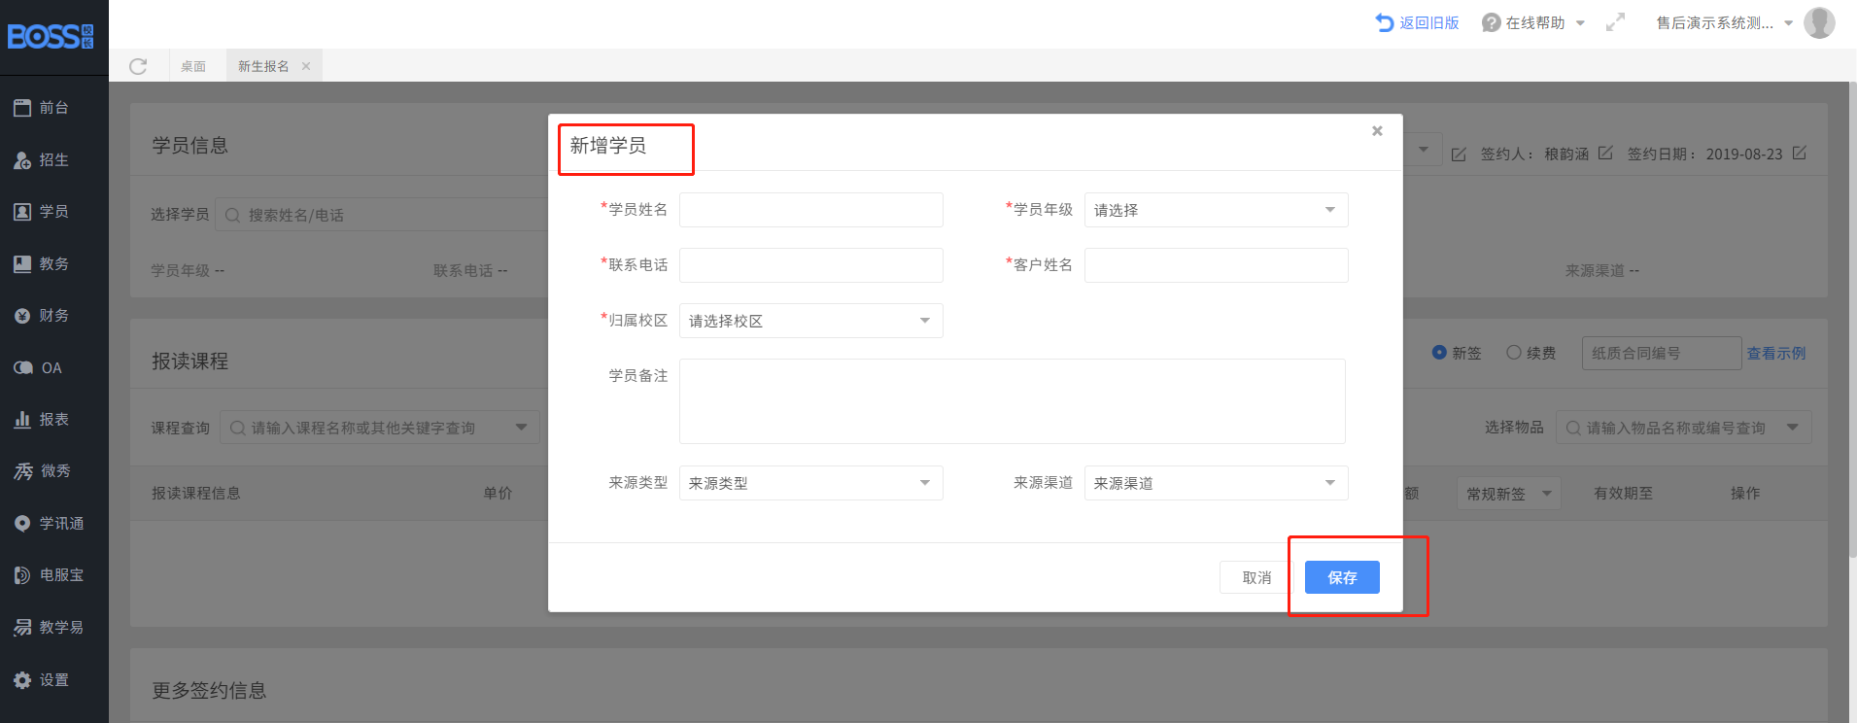Click the 学员备注 text area

(1012, 401)
